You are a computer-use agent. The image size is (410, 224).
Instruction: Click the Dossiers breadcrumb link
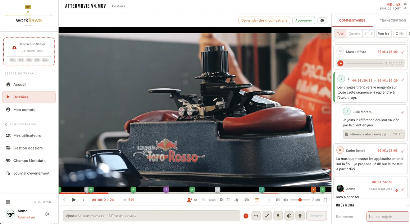point(118,6)
